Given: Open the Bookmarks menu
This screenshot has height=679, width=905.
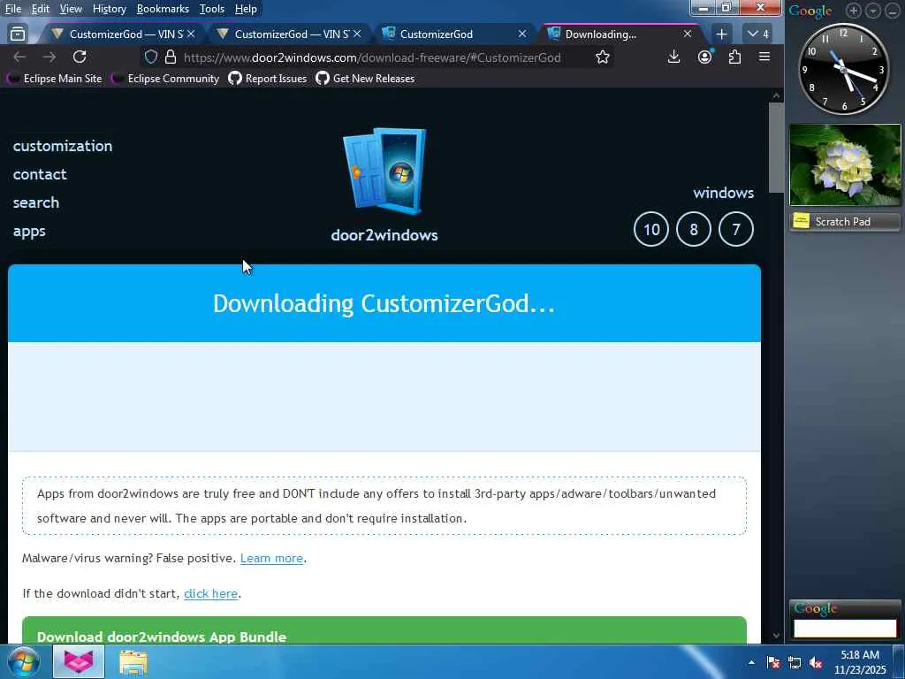Looking at the screenshot, I should click(x=163, y=9).
